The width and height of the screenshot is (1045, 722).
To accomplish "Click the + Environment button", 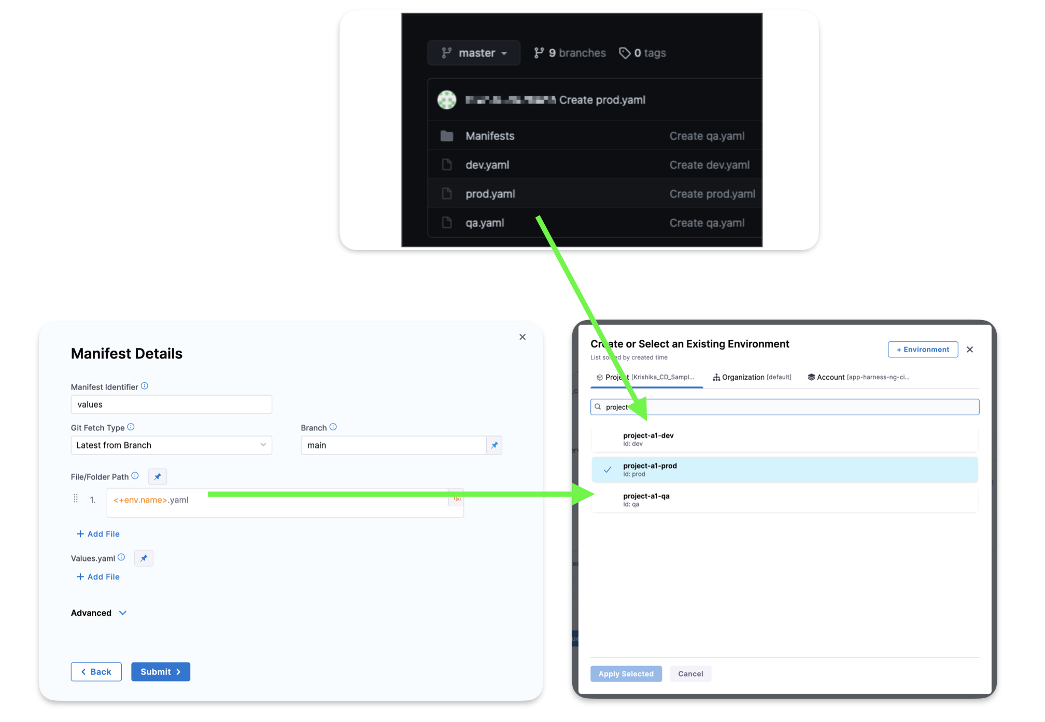I will click(x=923, y=350).
